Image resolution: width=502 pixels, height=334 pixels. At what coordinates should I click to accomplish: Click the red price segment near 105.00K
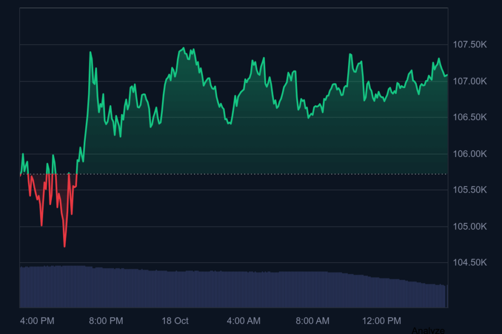tap(42, 224)
